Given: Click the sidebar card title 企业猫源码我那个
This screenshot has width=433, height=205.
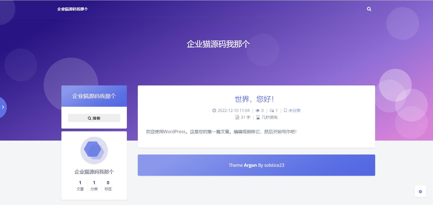Looking at the screenshot, I should [94, 96].
